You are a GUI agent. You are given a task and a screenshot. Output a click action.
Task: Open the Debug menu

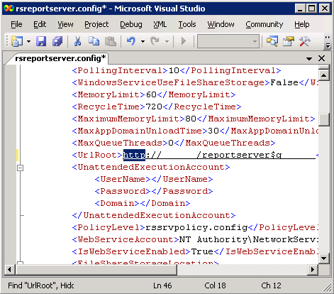coord(131,24)
